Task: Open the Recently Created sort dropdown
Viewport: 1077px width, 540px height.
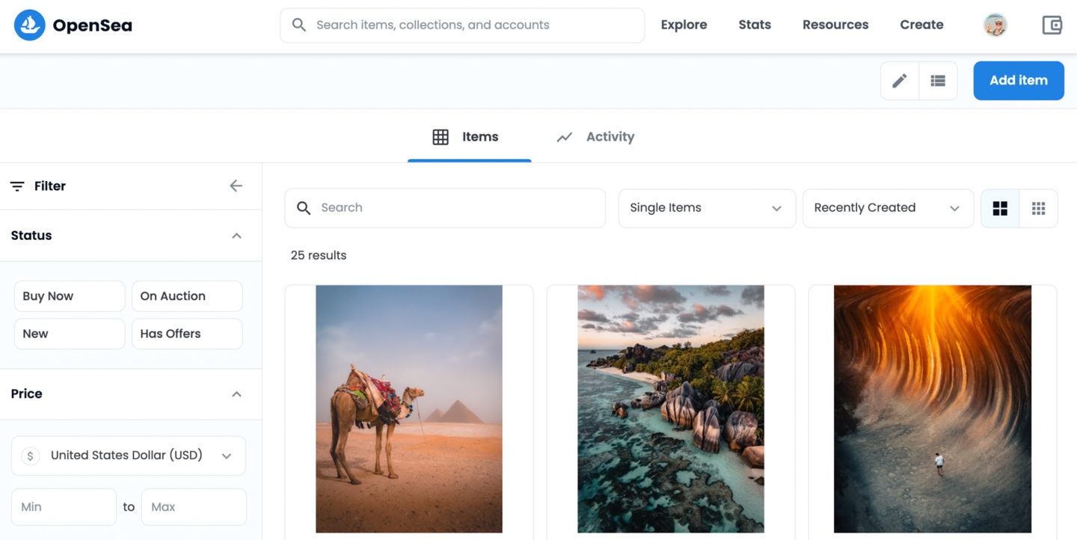Action: tap(887, 208)
